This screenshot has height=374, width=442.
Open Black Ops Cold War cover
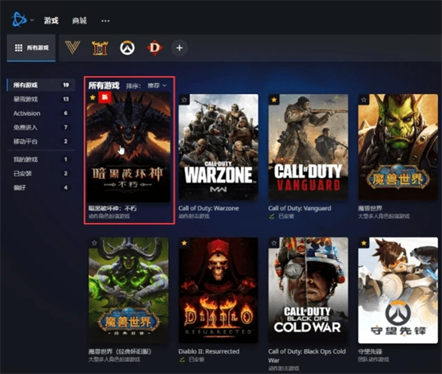click(308, 290)
